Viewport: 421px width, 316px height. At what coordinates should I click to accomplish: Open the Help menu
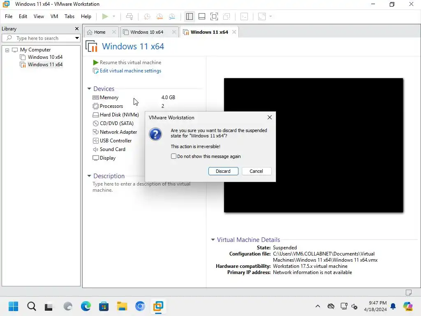[86, 16]
